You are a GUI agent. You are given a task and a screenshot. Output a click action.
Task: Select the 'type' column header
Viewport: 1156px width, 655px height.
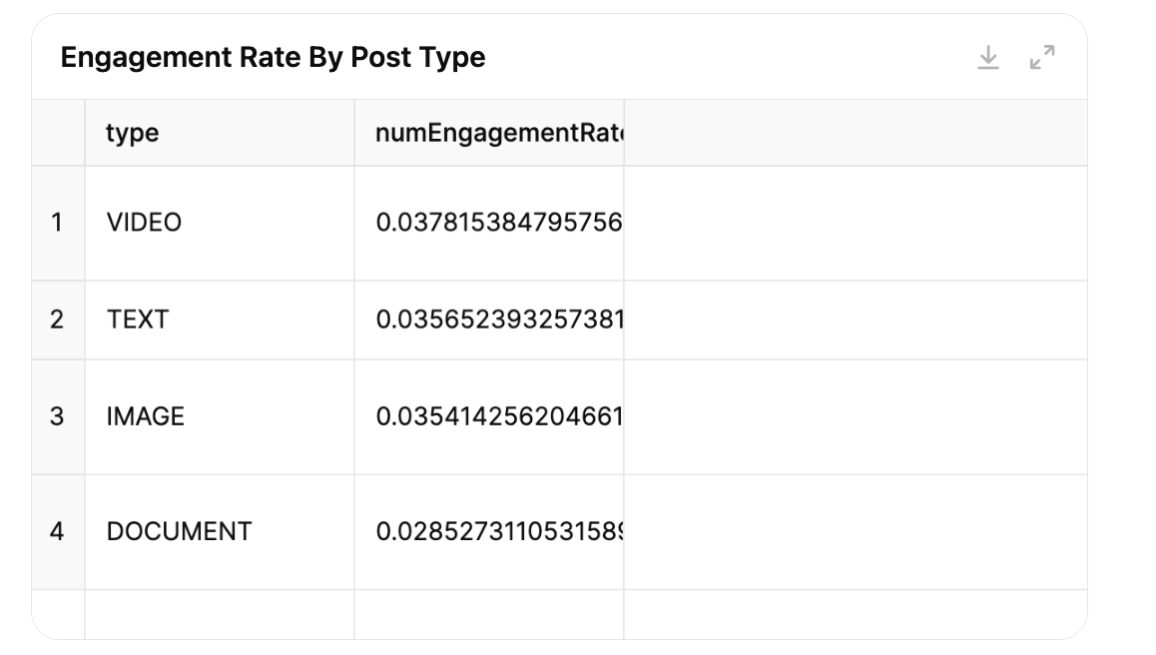point(220,133)
